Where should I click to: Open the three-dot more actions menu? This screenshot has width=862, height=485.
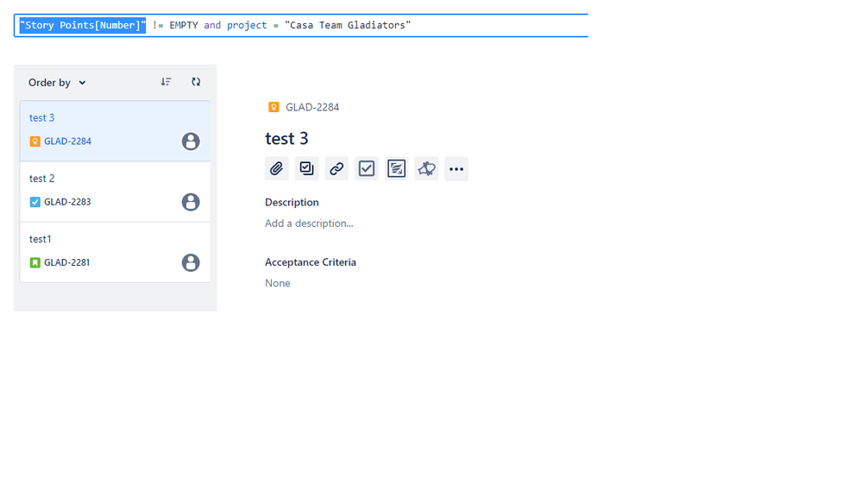coord(456,169)
